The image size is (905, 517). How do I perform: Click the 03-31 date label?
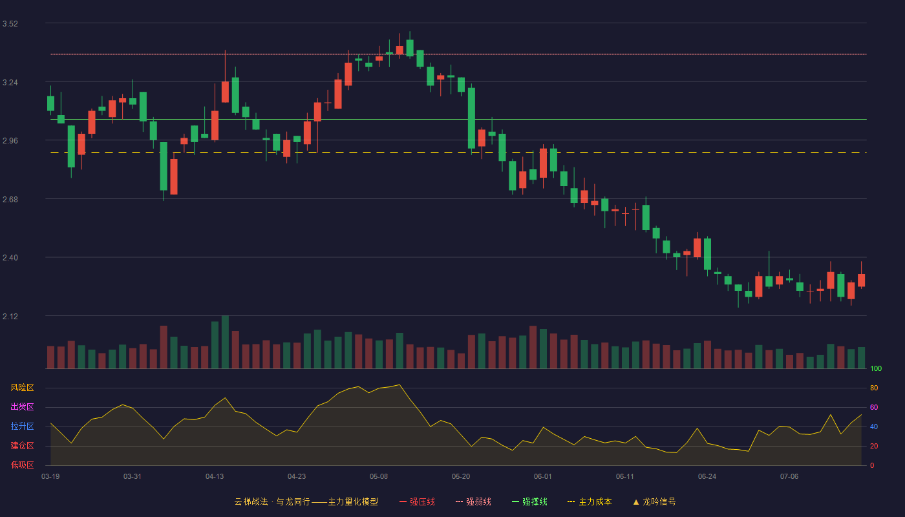pyautogui.click(x=133, y=476)
